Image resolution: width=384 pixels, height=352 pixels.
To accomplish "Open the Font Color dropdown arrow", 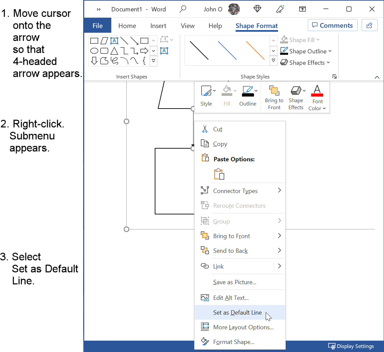I will (x=324, y=109).
